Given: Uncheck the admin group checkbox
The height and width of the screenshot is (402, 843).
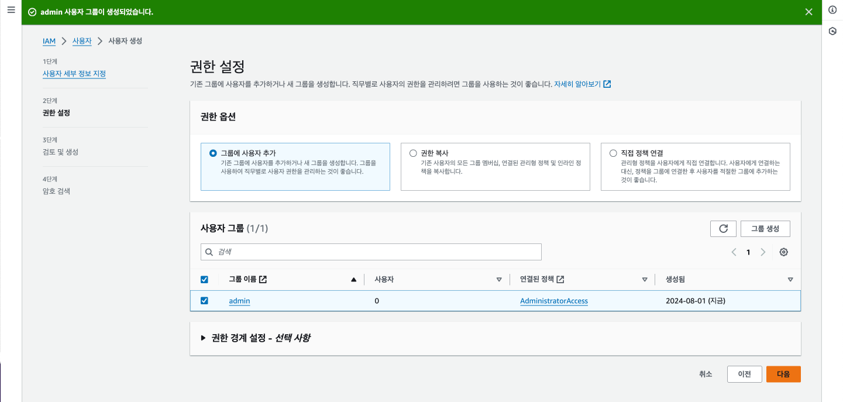Looking at the screenshot, I should coord(204,301).
